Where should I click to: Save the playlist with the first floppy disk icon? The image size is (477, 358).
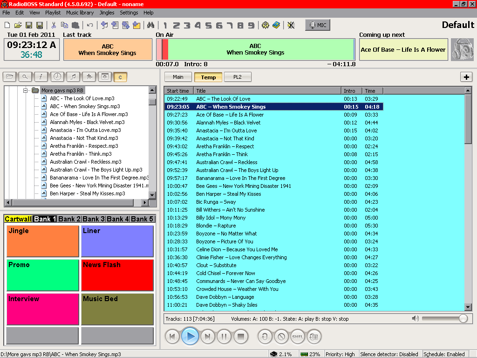(29, 25)
